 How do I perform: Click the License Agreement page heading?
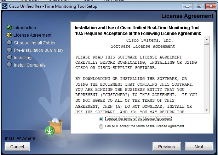(x=187, y=16)
